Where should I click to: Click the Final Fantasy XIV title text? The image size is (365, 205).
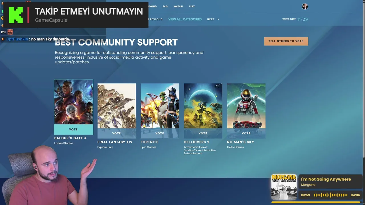pyautogui.click(x=115, y=142)
